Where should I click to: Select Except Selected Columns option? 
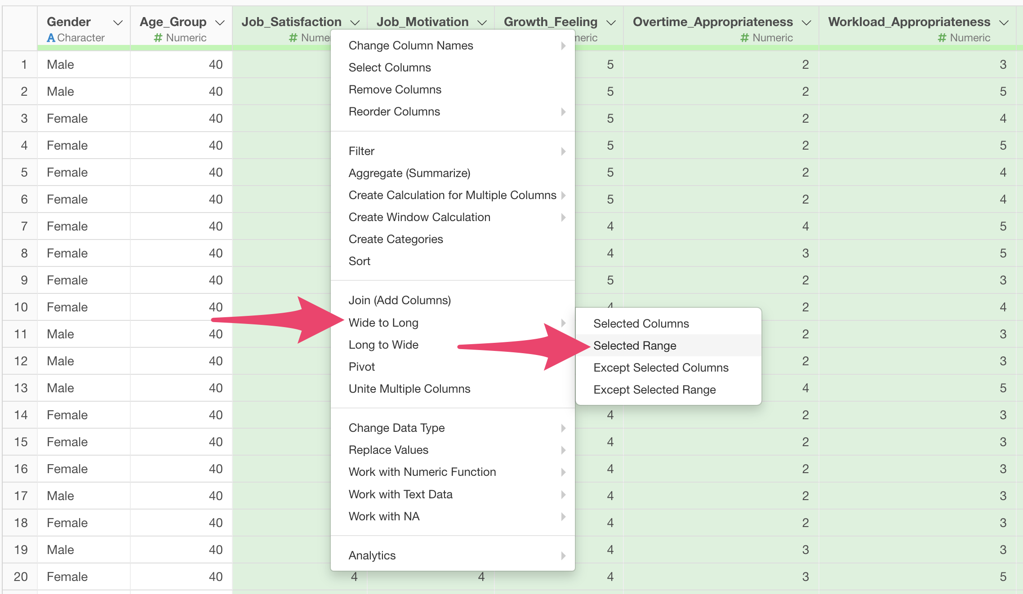click(x=661, y=368)
